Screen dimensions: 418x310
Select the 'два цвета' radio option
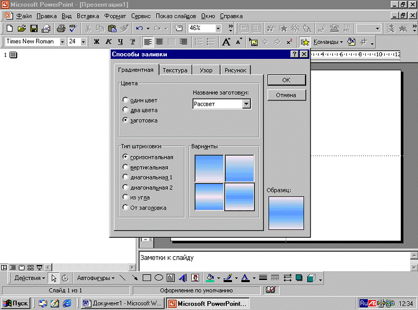pyautogui.click(x=126, y=110)
